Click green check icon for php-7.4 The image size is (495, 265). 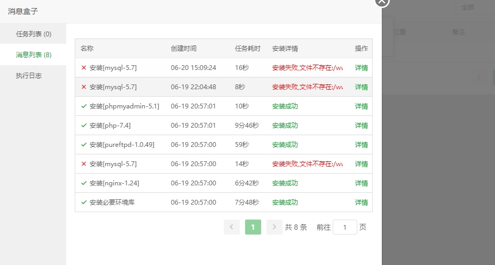[84, 126]
